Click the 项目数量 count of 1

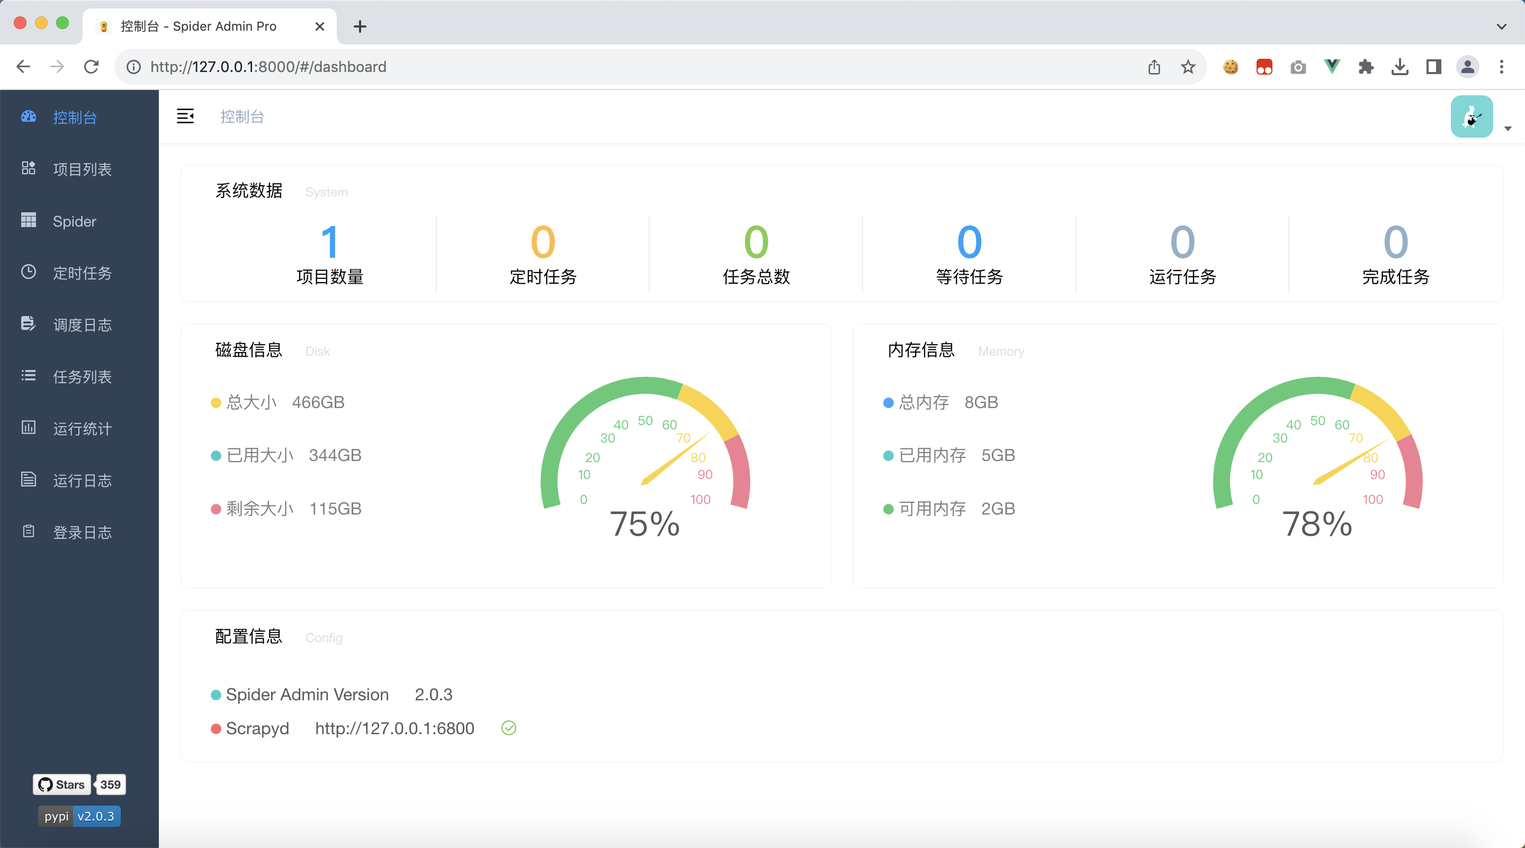click(x=329, y=242)
